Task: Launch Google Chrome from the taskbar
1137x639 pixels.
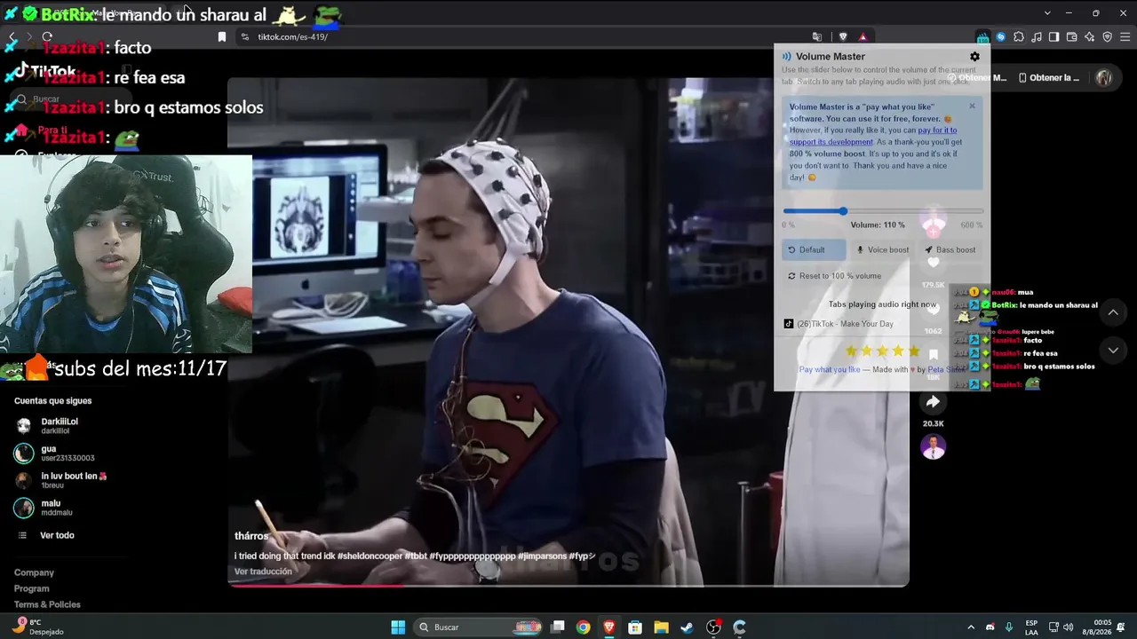Action: click(x=583, y=627)
